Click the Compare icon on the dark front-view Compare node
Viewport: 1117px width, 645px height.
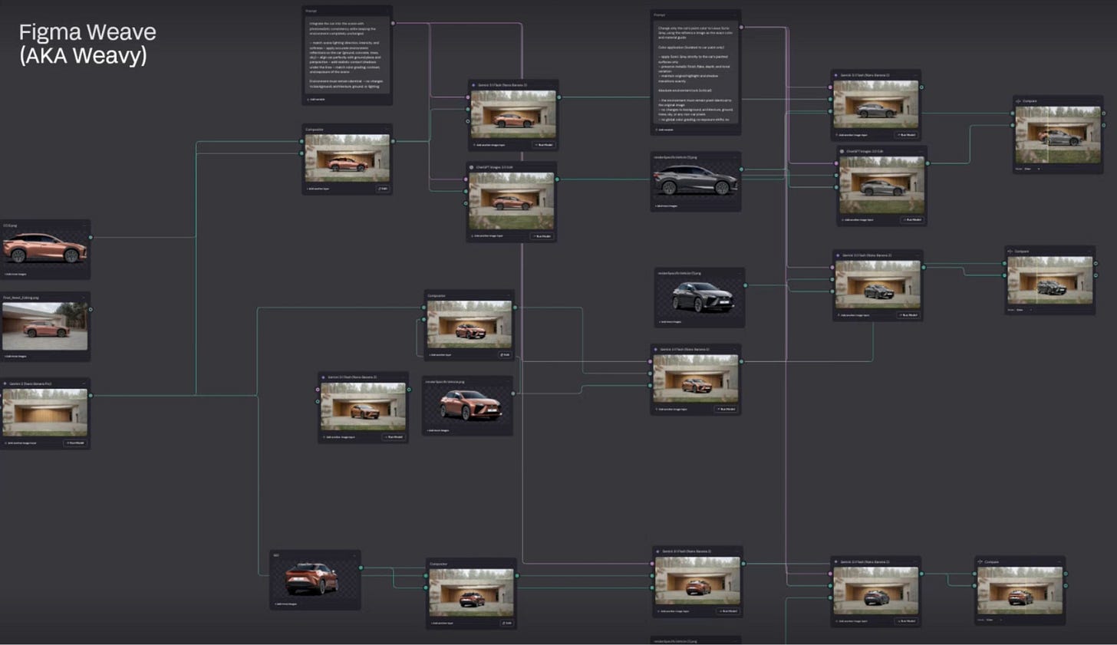click(x=1010, y=251)
